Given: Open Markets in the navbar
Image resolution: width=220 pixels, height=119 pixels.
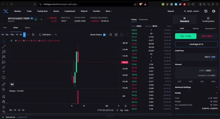Looking at the screenshot, I should [17, 11].
